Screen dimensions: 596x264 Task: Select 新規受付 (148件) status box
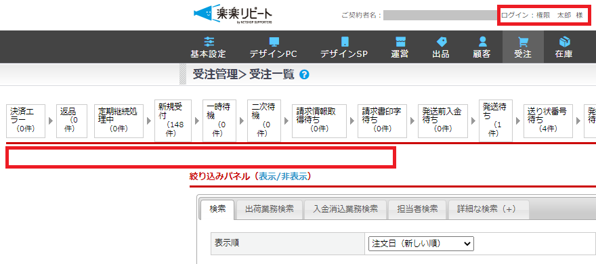173,120
